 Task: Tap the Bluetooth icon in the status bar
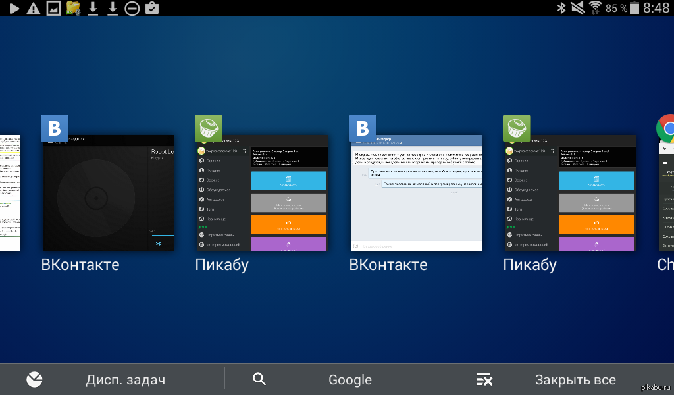click(561, 8)
